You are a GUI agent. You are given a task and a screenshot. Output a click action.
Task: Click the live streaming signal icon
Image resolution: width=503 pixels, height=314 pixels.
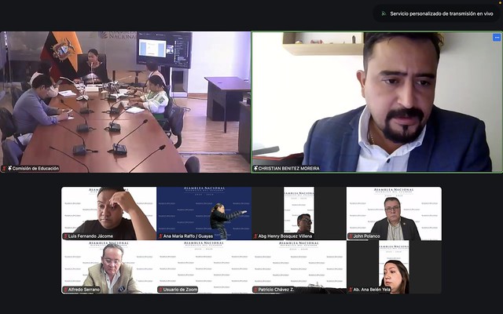pos(384,13)
